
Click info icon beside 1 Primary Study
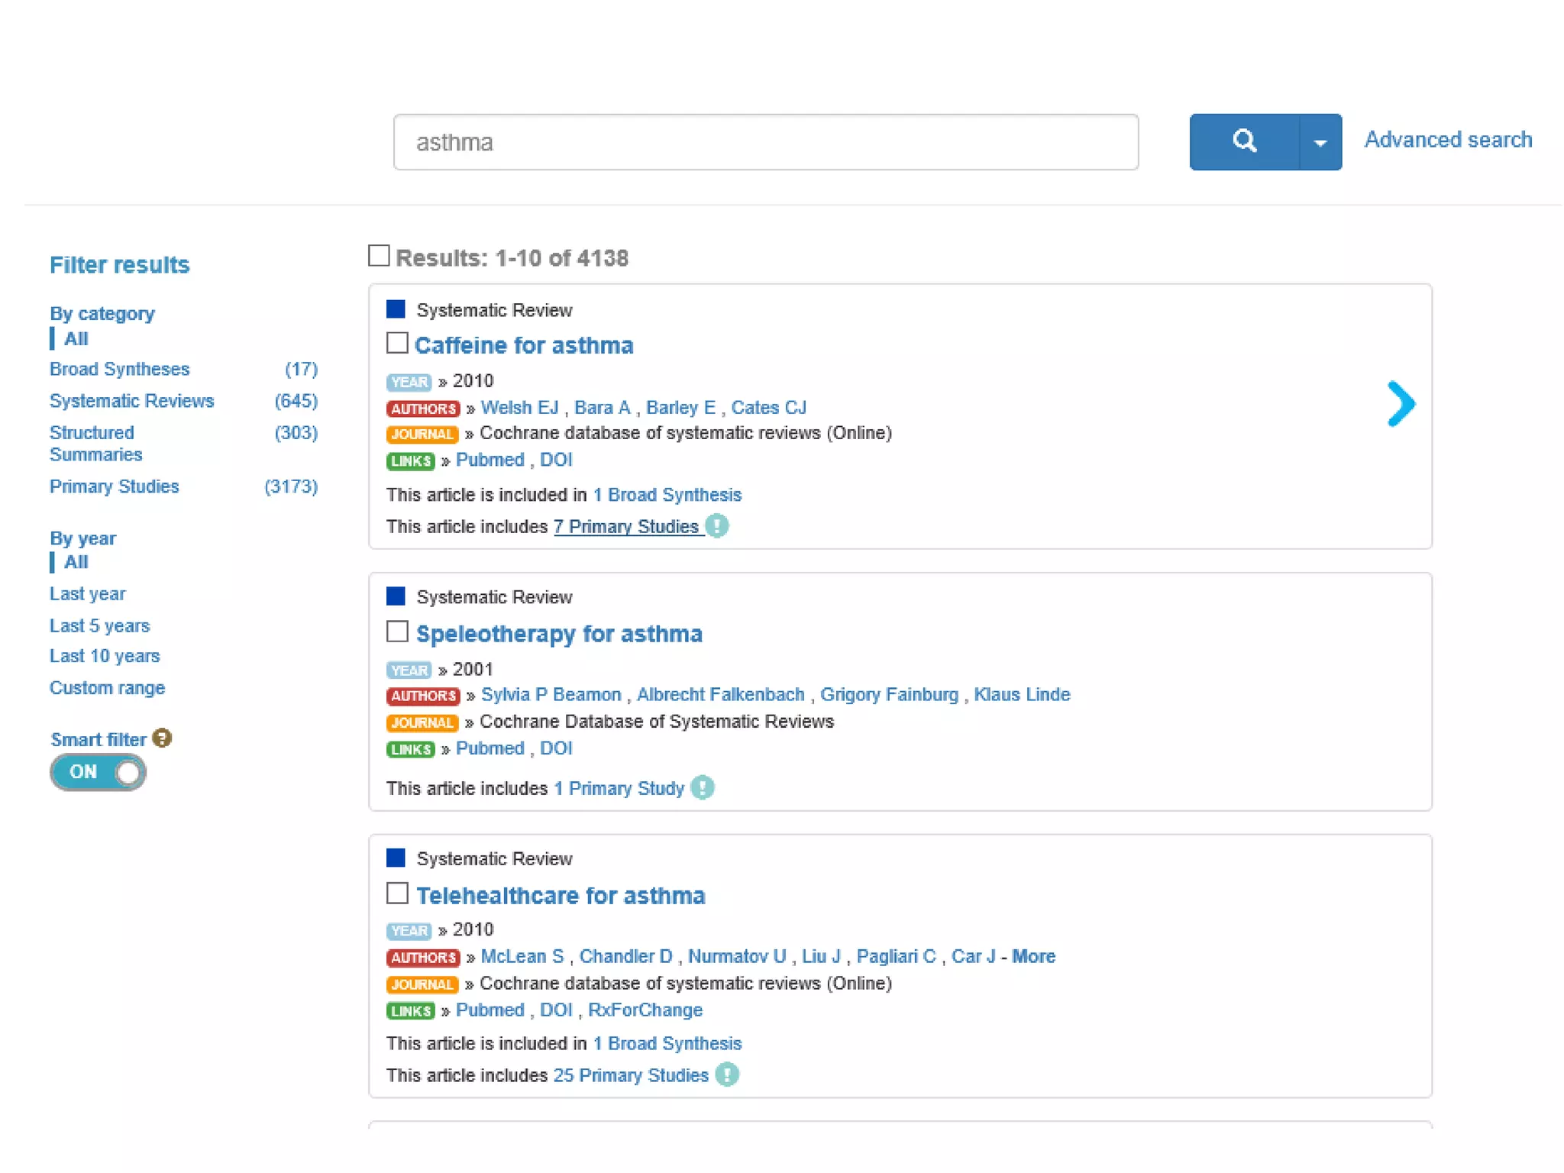(703, 787)
